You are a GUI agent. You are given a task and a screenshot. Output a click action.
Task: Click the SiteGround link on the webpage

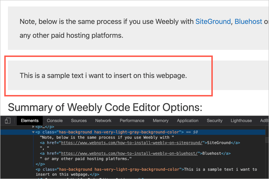click(213, 21)
